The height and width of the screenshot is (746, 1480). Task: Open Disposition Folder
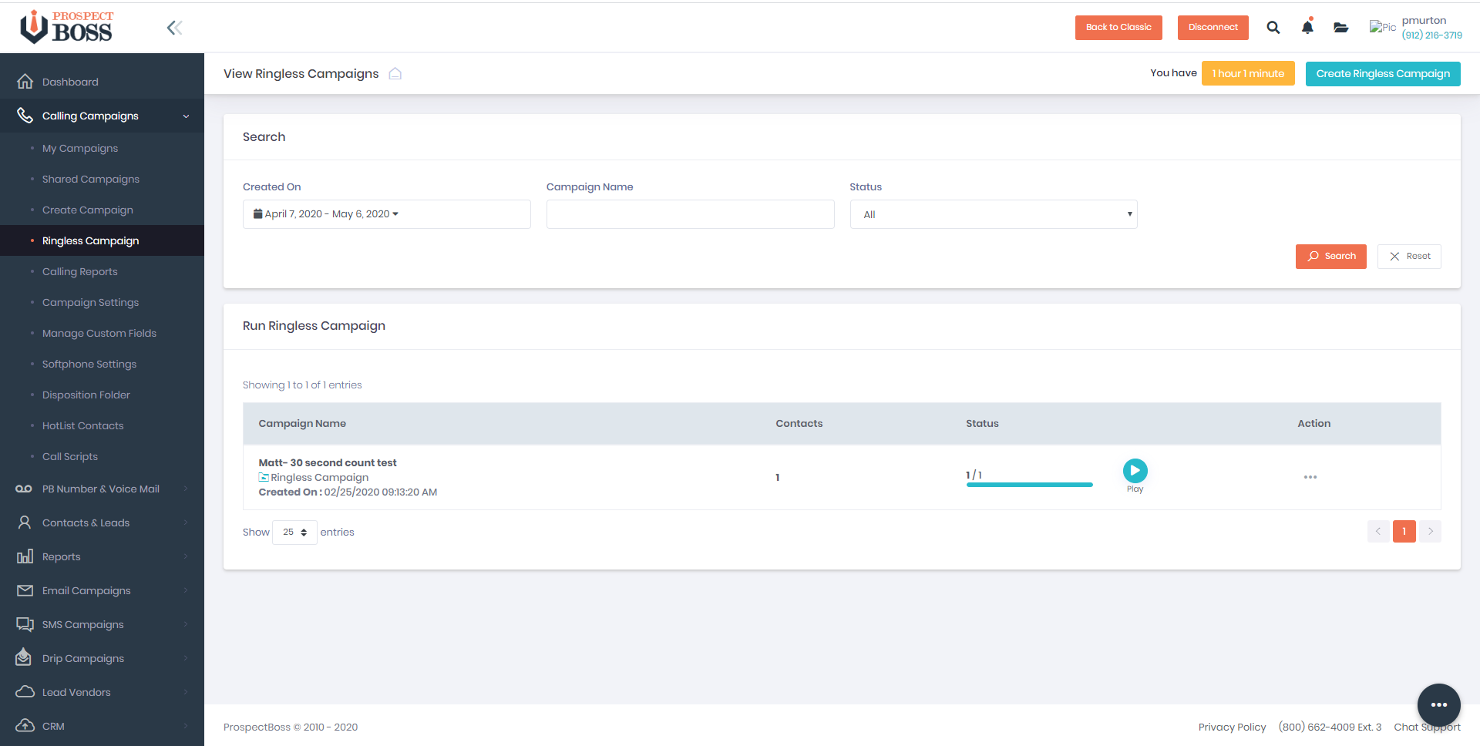click(x=86, y=395)
